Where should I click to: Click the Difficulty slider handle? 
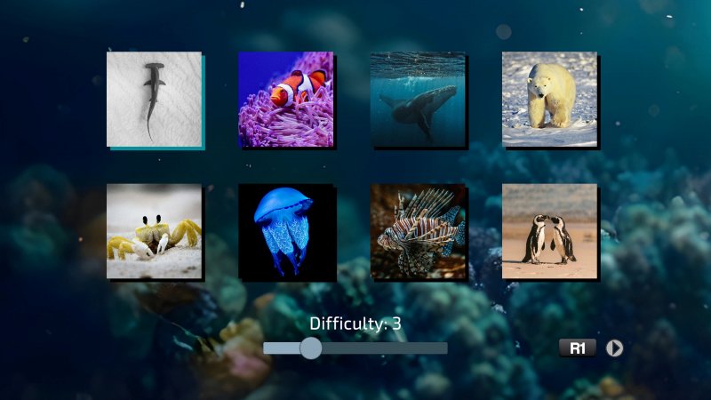point(311,348)
